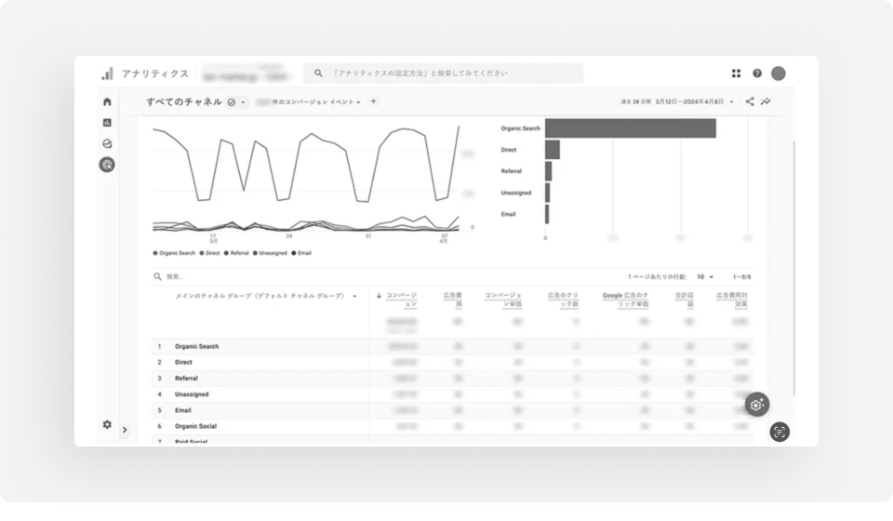Toggle Email series in chart legend

pos(301,253)
